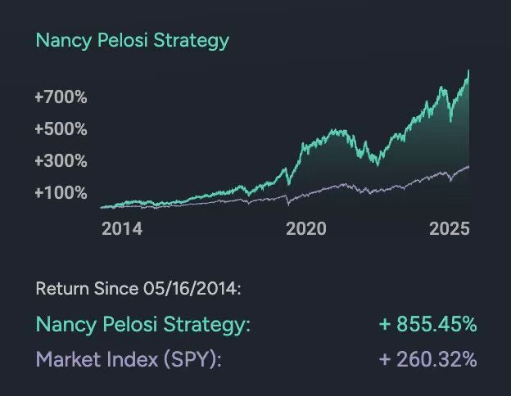Select the +500% y-axis label
Screen dimensions: 511x396
pyautogui.click(x=61, y=129)
